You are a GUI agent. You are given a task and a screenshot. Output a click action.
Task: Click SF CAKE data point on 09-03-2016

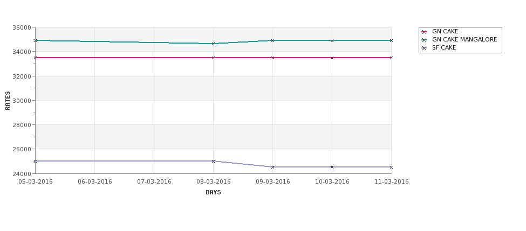point(273,167)
